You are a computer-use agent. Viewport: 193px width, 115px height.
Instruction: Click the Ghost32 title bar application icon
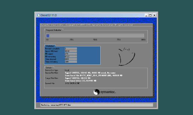click(38, 15)
